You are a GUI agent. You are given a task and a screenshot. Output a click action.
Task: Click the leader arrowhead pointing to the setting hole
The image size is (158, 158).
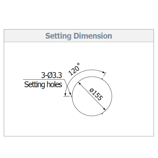tap(70, 94)
